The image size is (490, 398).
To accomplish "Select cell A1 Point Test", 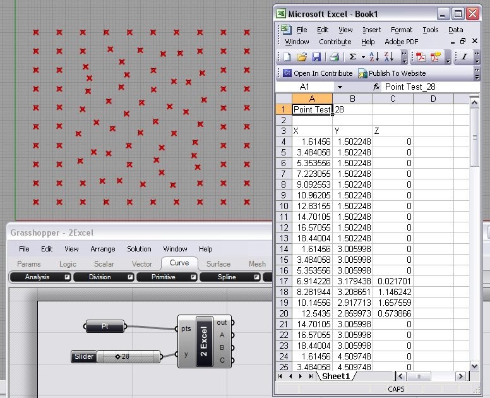I will 312,109.
